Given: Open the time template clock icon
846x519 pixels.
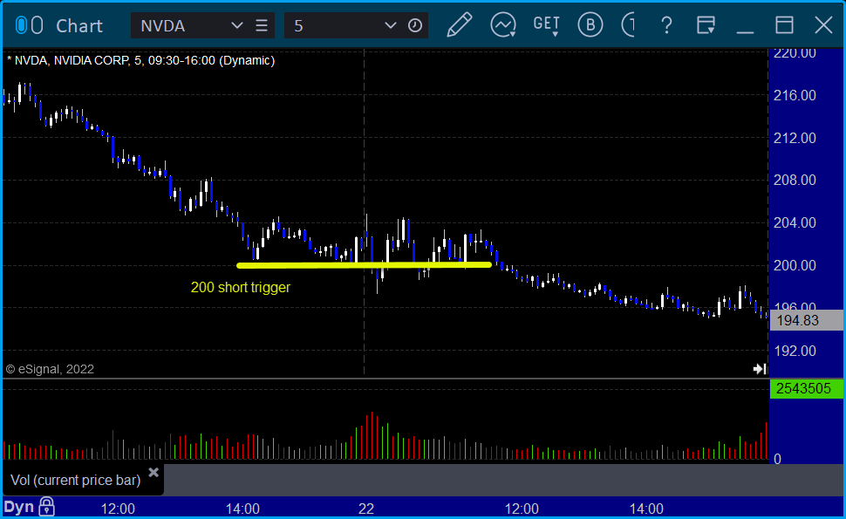Looking at the screenshot, I should (415, 25).
